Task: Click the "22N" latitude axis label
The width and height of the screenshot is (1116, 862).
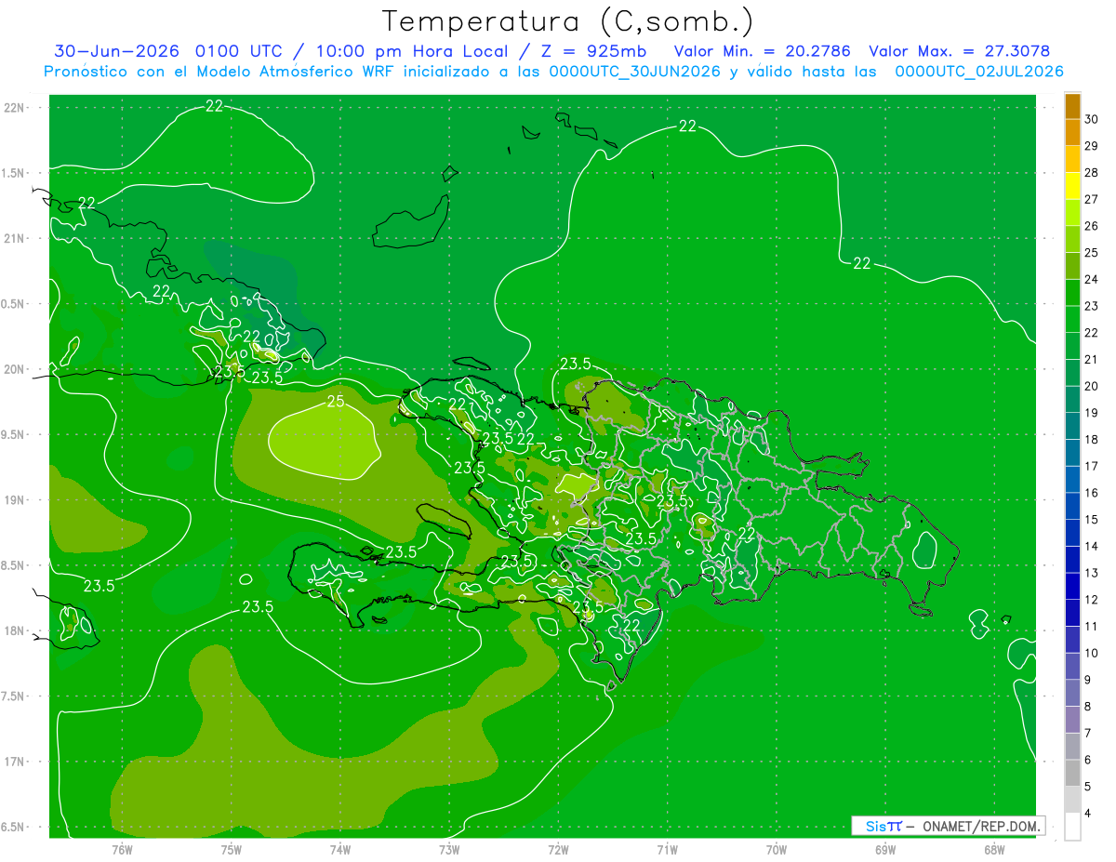Action: [x=15, y=108]
